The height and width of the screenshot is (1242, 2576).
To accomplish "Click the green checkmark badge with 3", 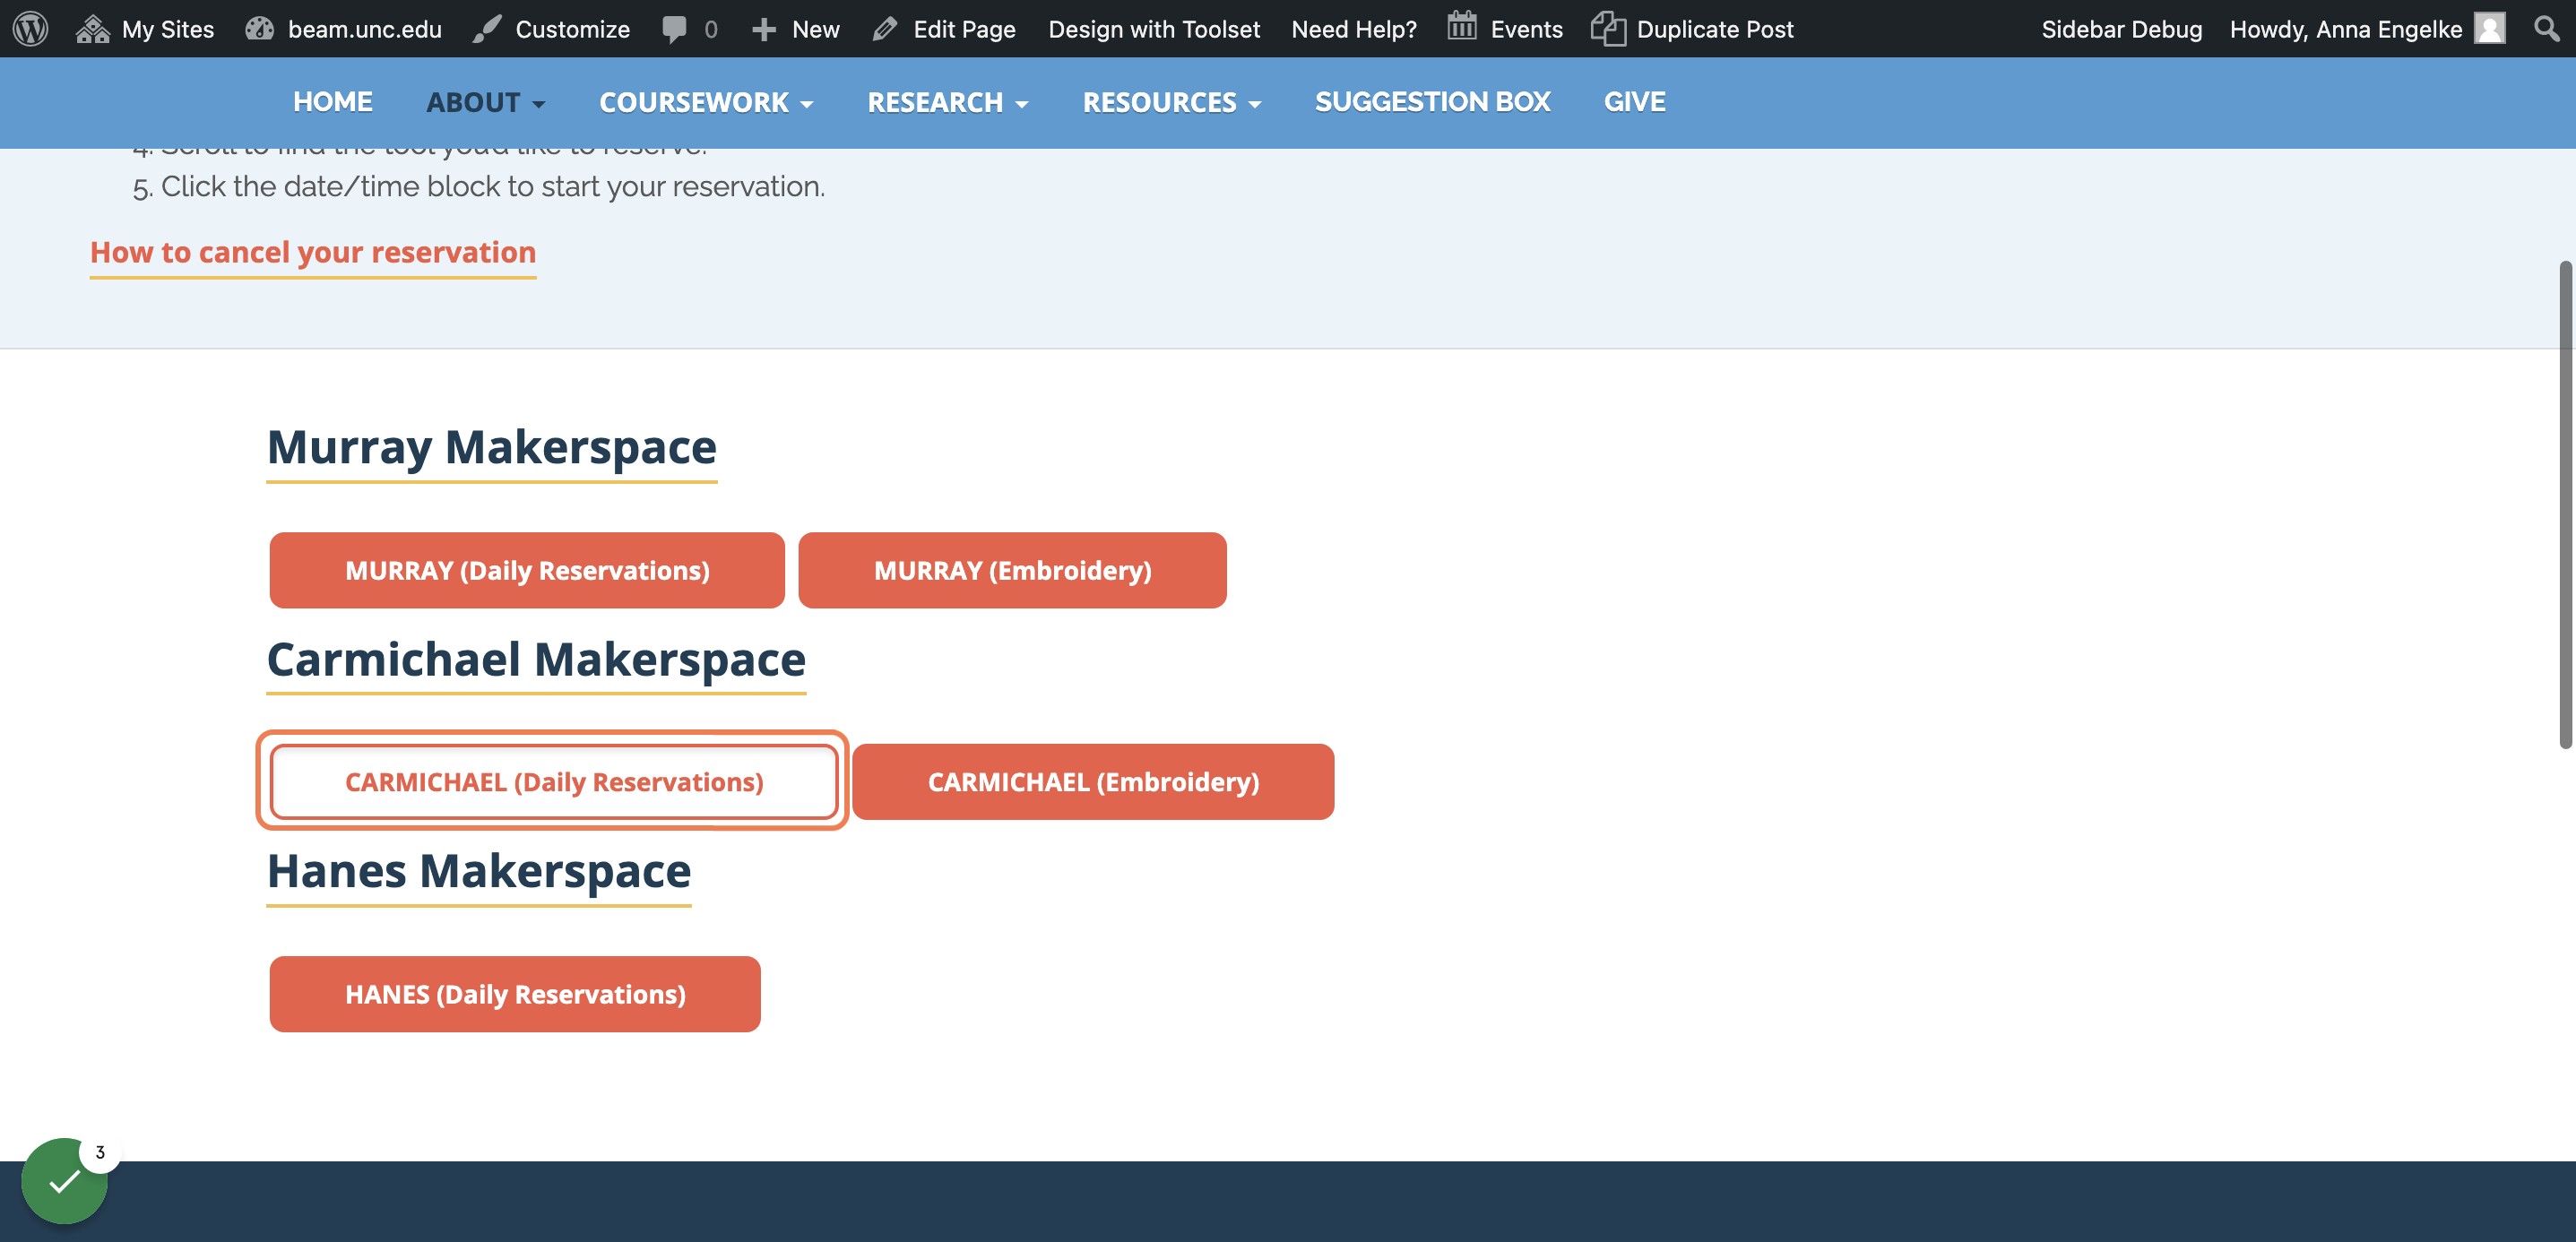I will (x=65, y=1180).
